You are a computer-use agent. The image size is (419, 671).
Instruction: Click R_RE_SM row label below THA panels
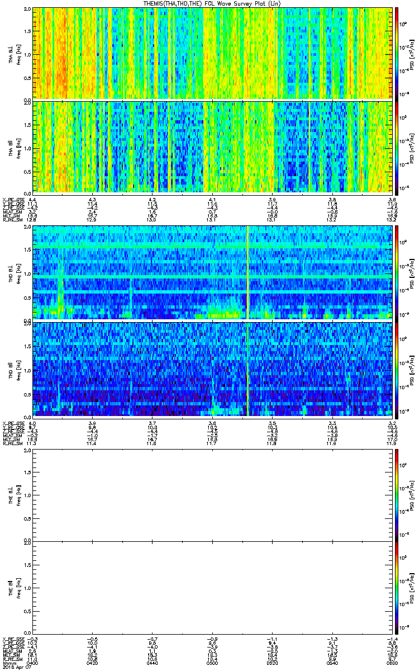pos(12,220)
